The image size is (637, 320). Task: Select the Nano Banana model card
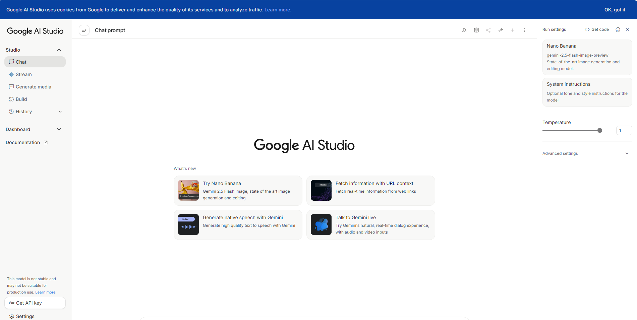tap(587, 57)
